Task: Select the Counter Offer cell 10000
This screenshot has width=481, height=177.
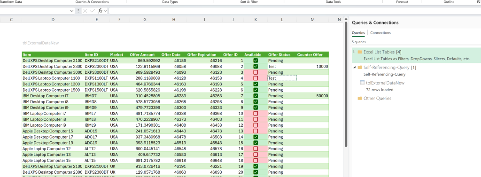Action: tap(312, 67)
